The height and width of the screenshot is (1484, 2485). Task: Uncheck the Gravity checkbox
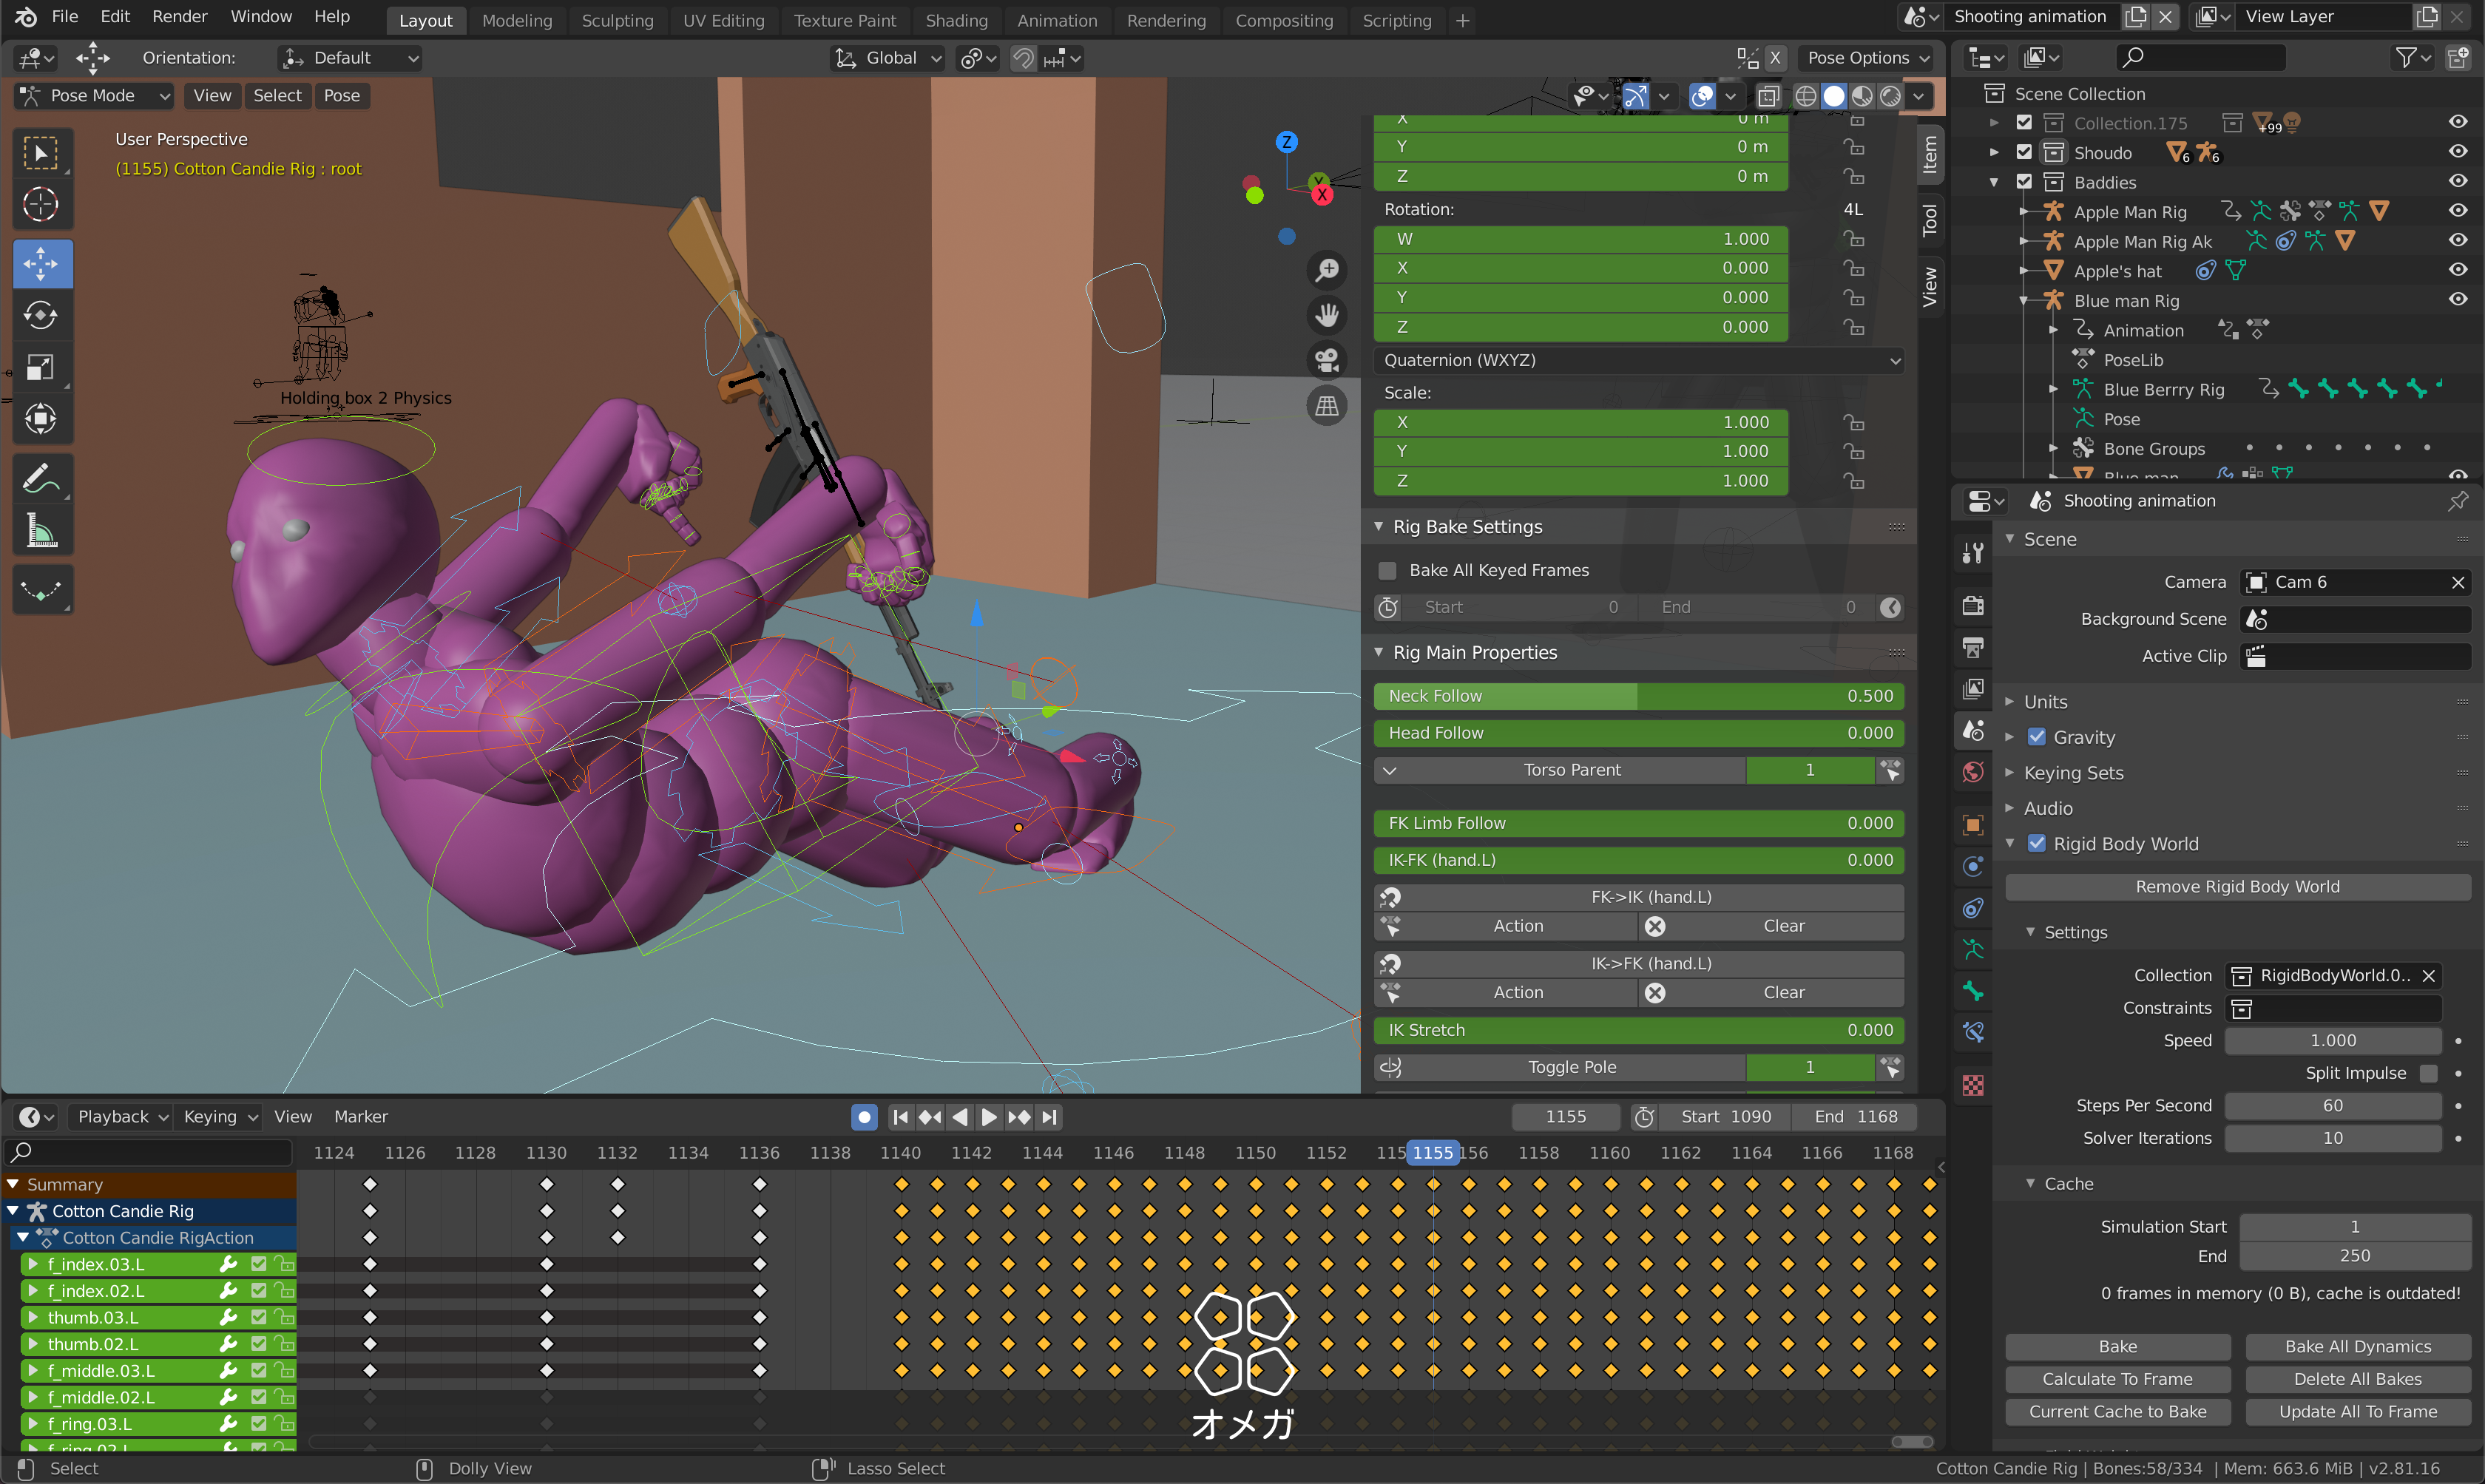point(2036,737)
